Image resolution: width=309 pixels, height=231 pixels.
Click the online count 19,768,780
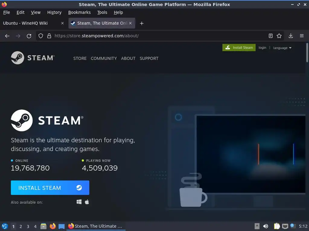[x=30, y=168]
